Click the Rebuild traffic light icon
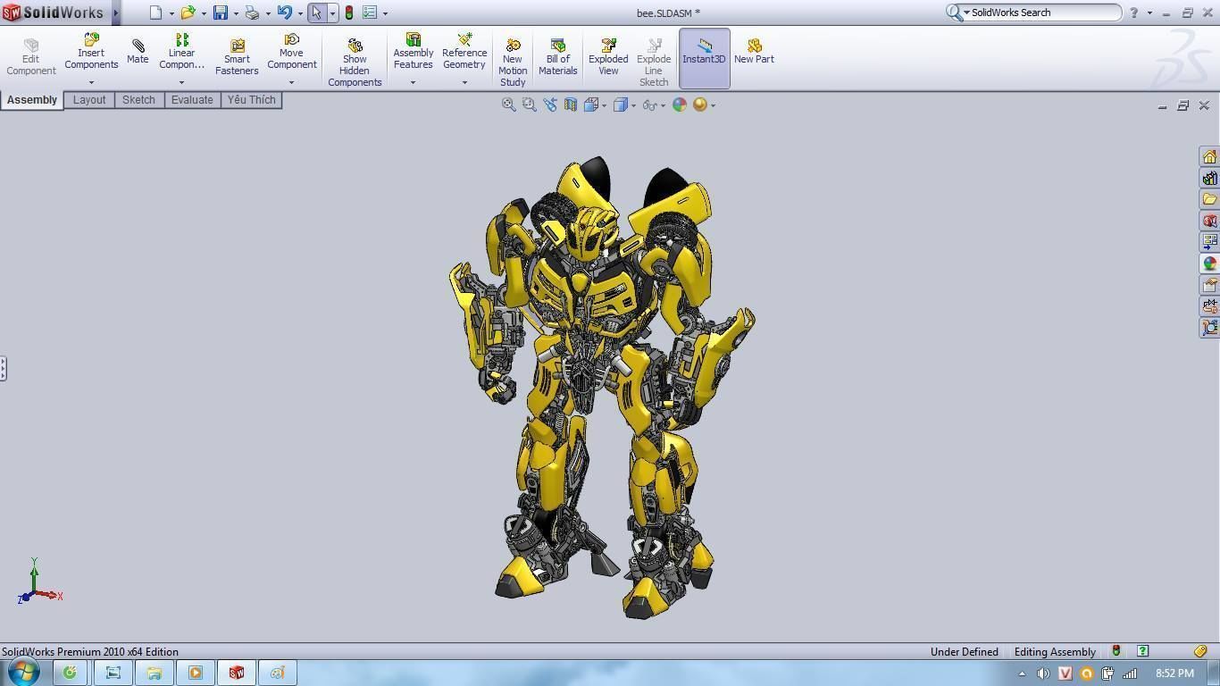 (x=349, y=13)
